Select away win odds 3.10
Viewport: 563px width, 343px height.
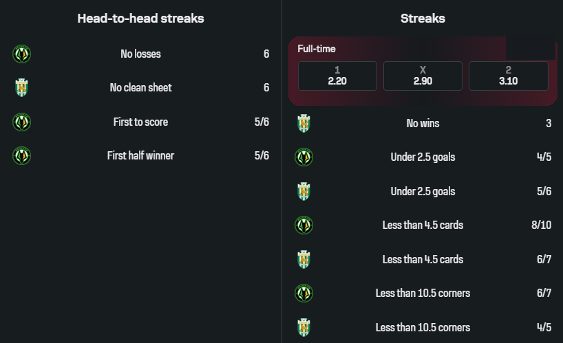coord(508,76)
